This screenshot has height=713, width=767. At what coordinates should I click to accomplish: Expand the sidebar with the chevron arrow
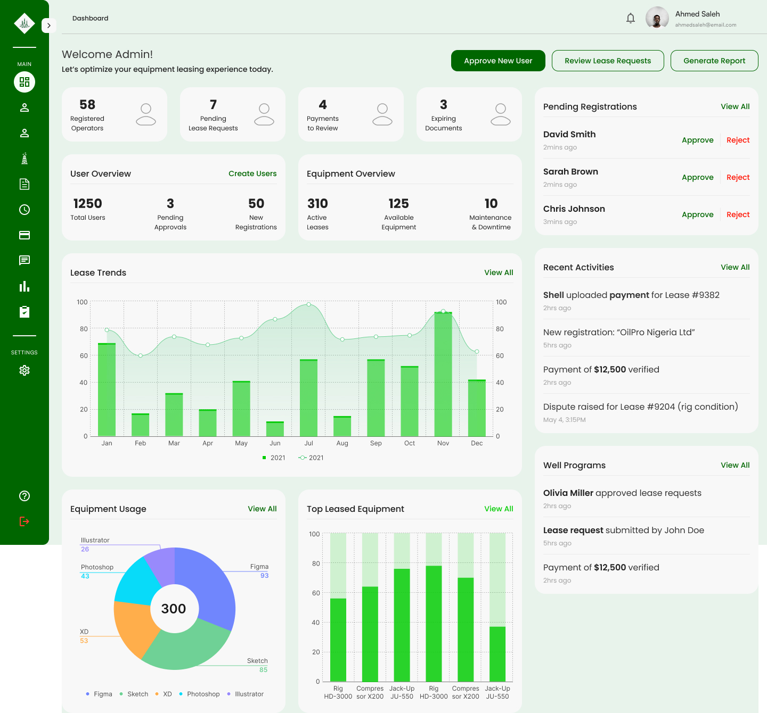[x=48, y=26]
